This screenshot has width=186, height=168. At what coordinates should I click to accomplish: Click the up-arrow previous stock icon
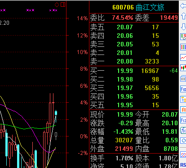point(183,16)
